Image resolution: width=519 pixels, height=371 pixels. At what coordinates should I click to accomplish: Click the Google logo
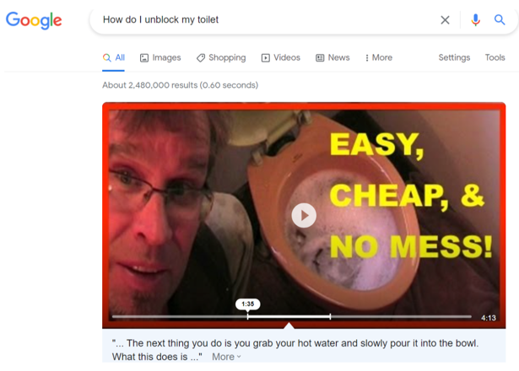pyautogui.click(x=34, y=20)
